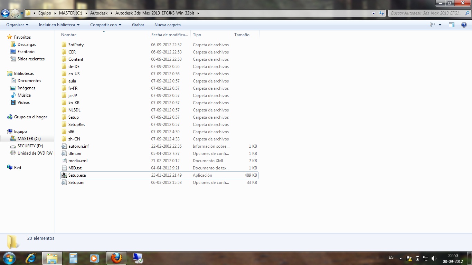
Task: Select the Content folder icon
Action: pos(64,59)
